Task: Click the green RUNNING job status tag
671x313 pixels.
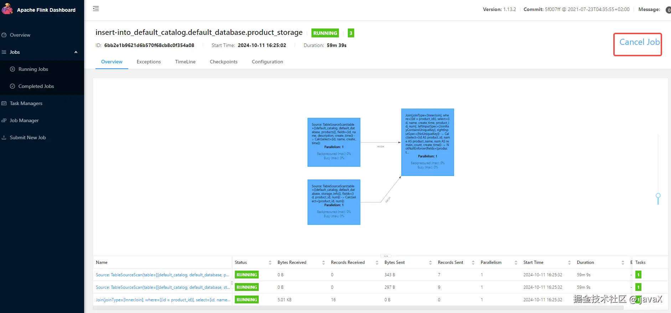Action: (x=325, y=33)
